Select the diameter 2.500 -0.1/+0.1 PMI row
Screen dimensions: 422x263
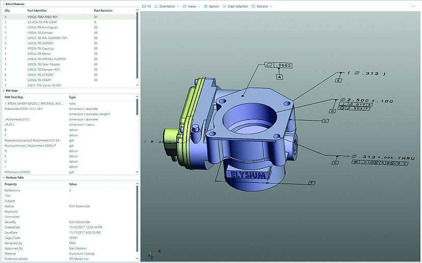click(69, 109)
